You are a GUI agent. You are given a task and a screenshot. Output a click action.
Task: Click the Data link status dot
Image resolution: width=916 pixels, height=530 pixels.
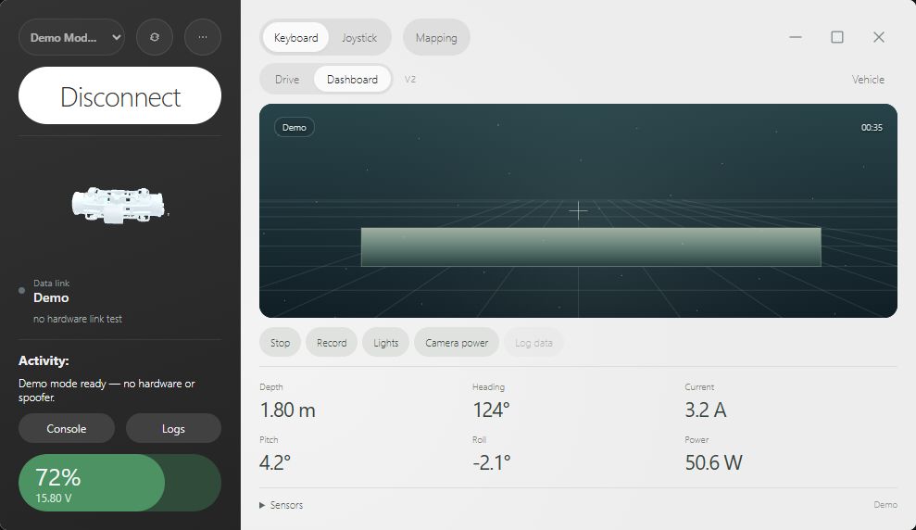(x=21, y=290)
